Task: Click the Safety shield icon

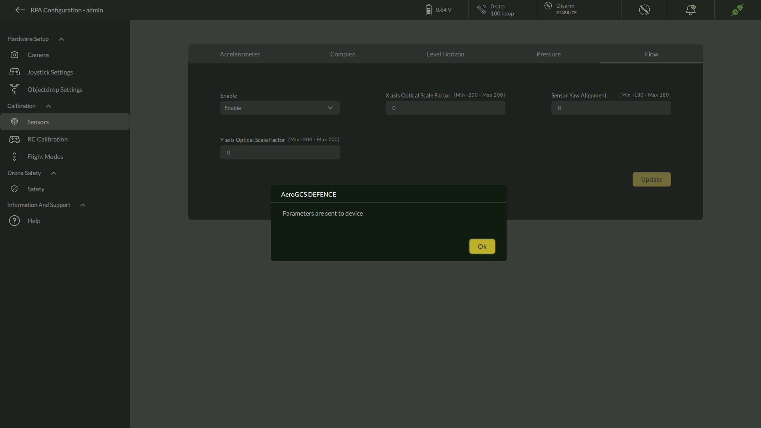Action: click(x=14, y=189)
